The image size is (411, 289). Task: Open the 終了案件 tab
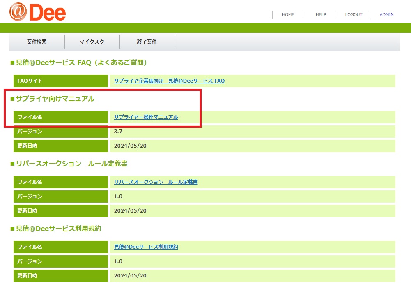pyautogui.click(x=147, y=42)
